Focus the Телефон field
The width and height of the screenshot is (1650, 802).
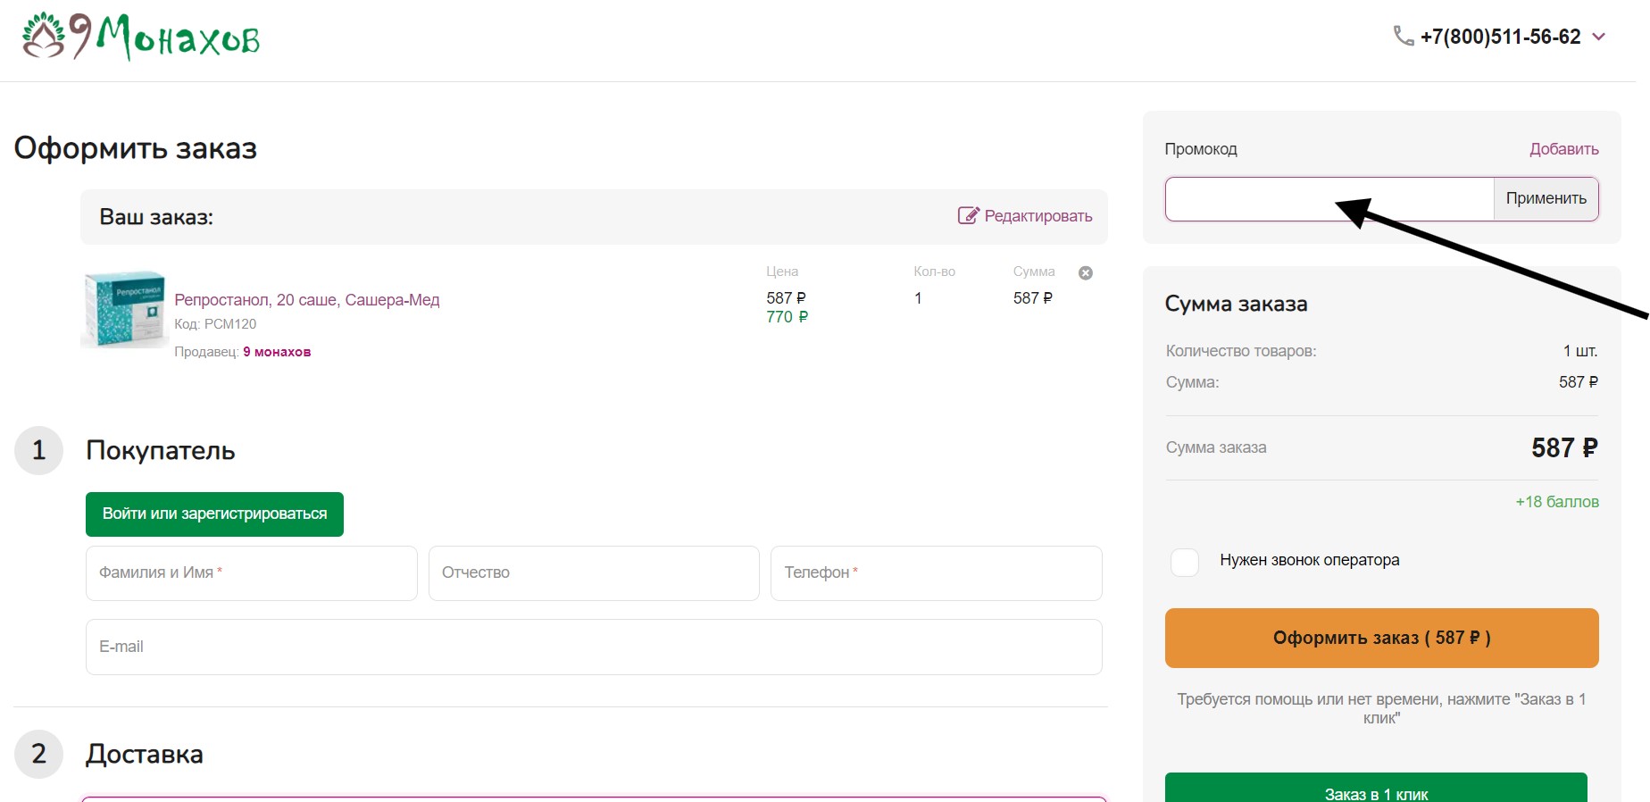[x=937, y=573]
